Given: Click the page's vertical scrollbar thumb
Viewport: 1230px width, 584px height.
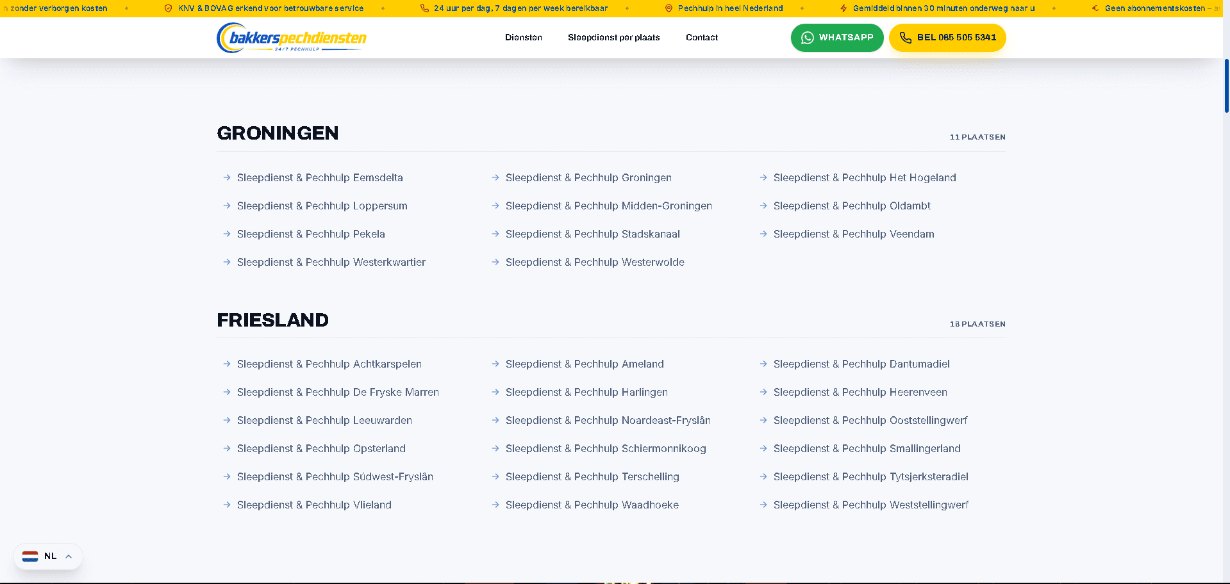Looking at the screenshot, I should pos(1226,86).
